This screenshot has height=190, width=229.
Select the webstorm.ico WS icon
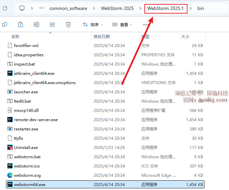[10, 166]
